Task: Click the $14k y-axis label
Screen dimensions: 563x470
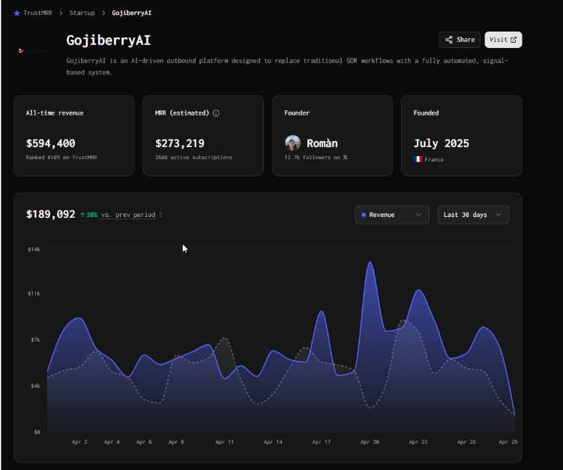Action: click(x=34, y=249)
